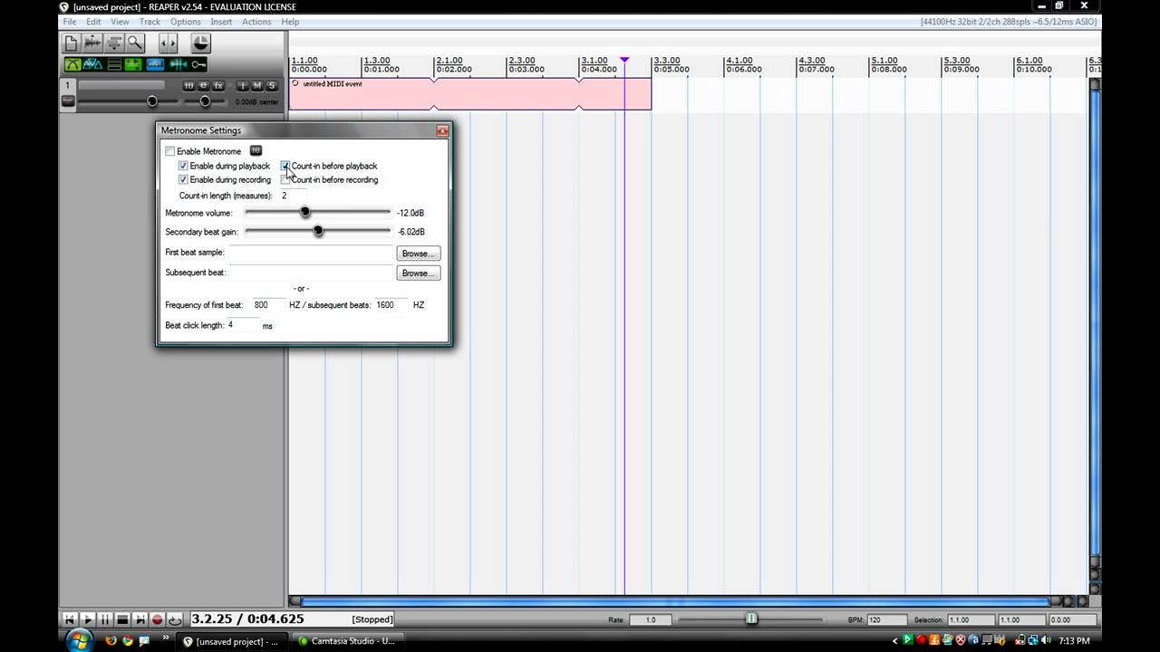Viewport: 1160px width, 652px height.
Task: Click the track 1 pan knob
Action: click(x=206, y=101)
